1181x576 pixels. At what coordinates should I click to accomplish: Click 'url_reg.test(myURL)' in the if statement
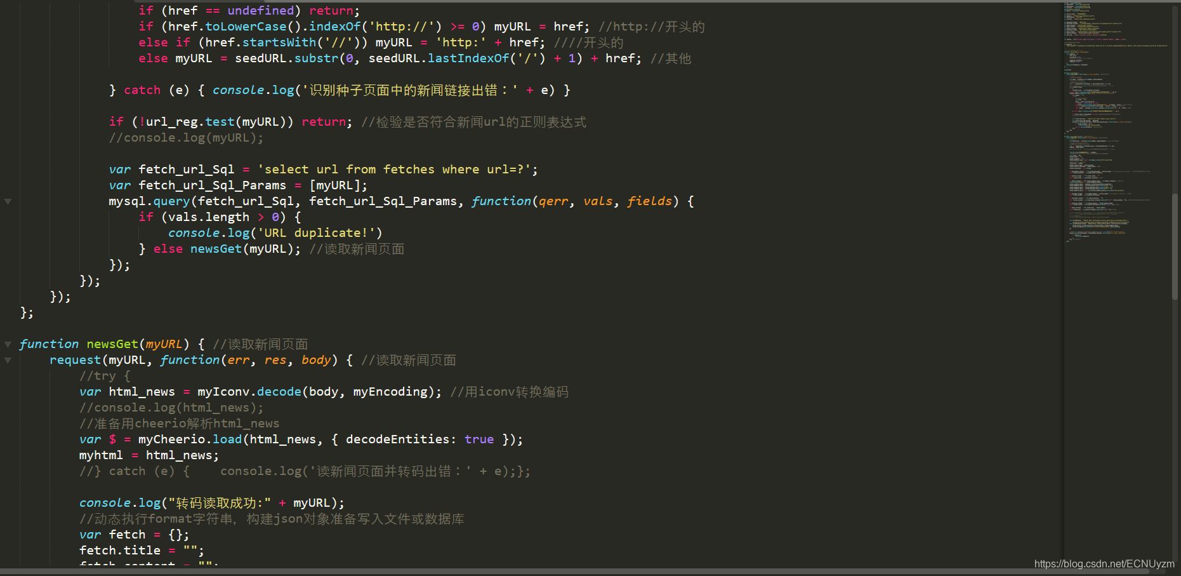pos(216,122)
